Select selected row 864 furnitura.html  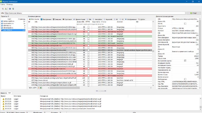[x=90, y=50]
